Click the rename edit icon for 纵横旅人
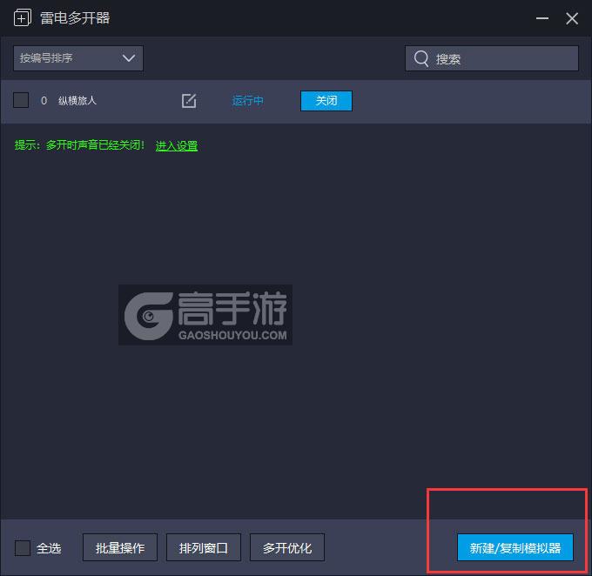Screen dimensions: 592x576 coord(189,101)
